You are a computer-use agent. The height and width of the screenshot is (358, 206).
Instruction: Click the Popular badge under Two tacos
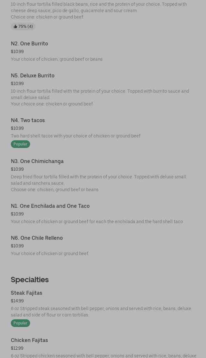20,144
